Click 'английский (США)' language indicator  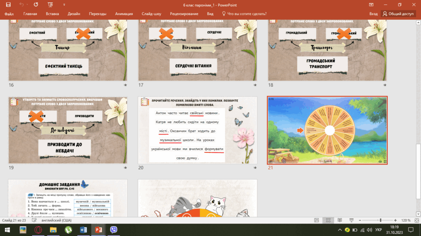(x=56, y=220)
